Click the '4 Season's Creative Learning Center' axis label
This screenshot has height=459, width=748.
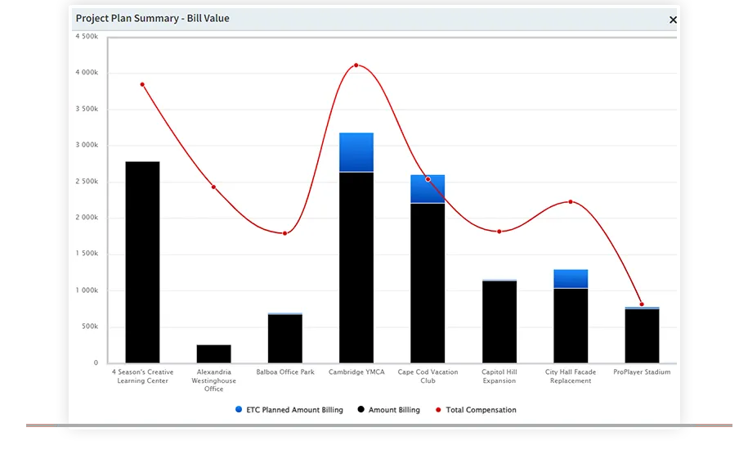click(142, 376)
